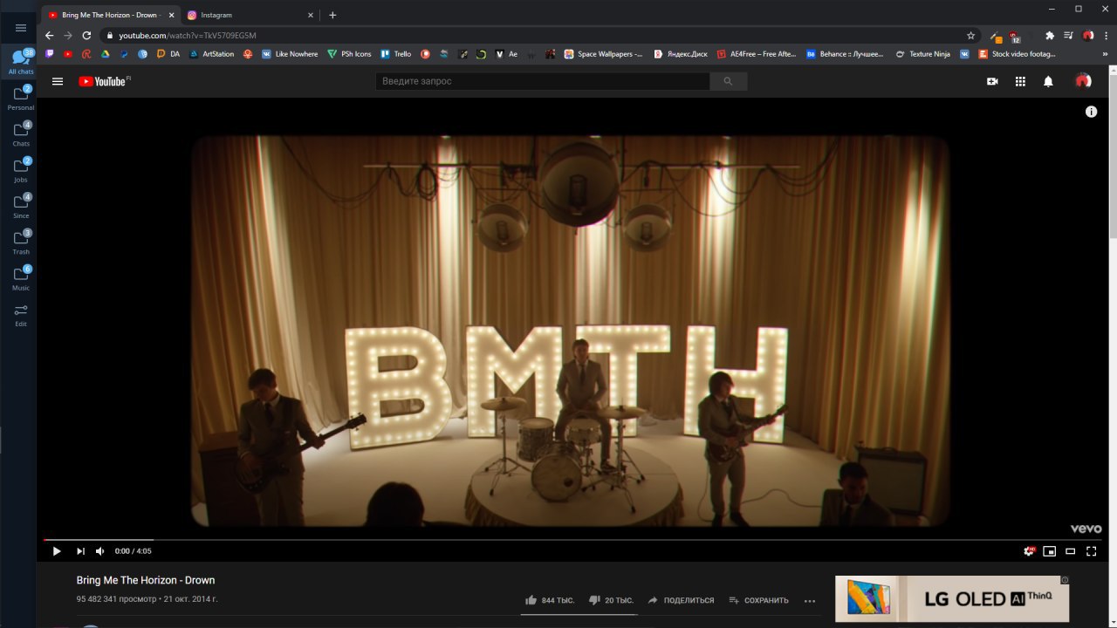This screenshot has height=628, width=1117.
Task: Play the Drown music video
Action: pos(57,551)
